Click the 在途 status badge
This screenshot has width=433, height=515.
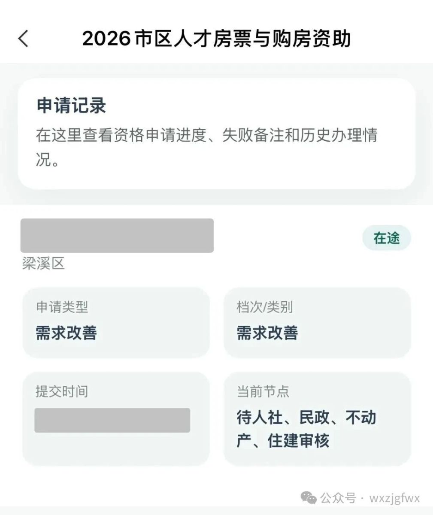click(386, 238)
